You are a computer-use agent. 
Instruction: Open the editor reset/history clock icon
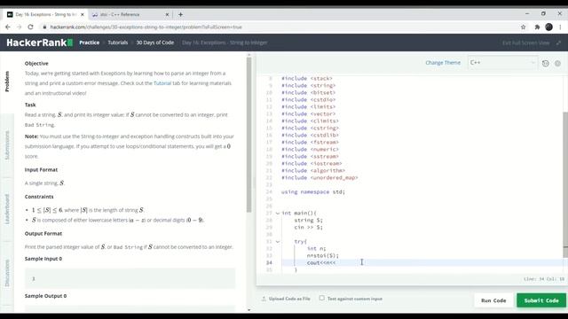click(x=546, y=63)
